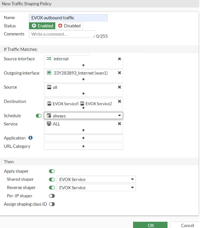
Task: Set Status to Disabled
Action: 69,26
